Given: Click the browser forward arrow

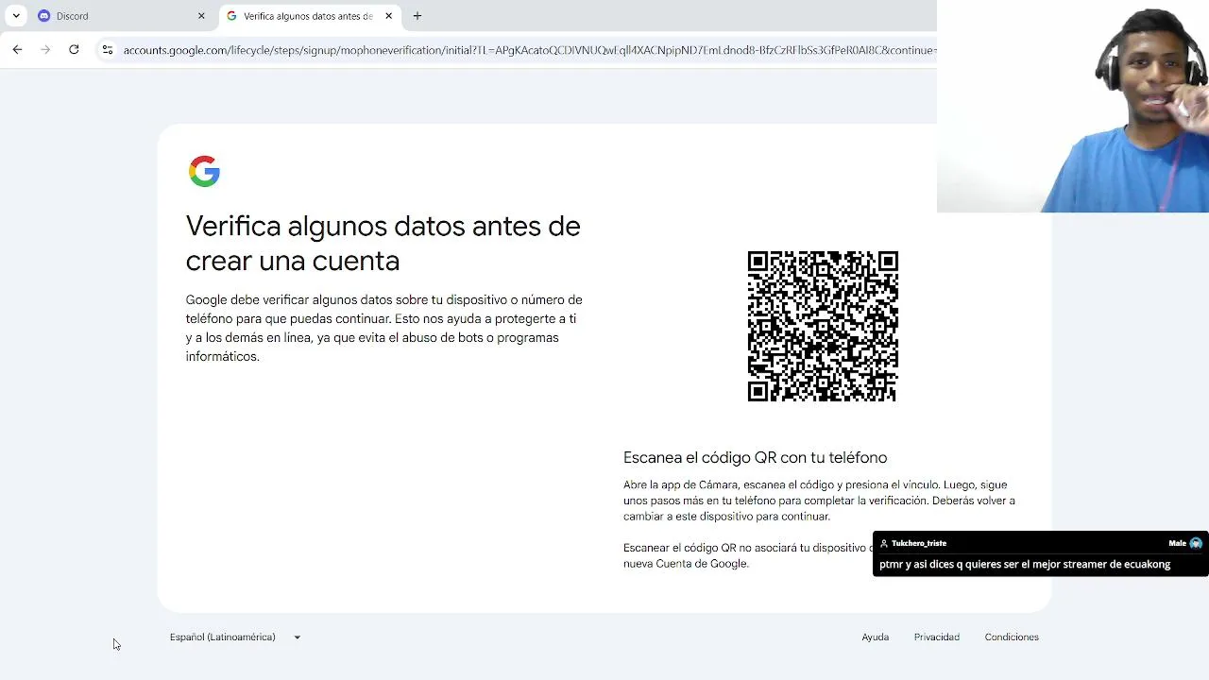Looking at the screenshot, I should coord(45,49).
